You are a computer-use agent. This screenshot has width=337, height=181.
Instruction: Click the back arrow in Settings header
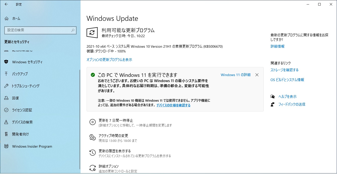(x=6, y=4)
